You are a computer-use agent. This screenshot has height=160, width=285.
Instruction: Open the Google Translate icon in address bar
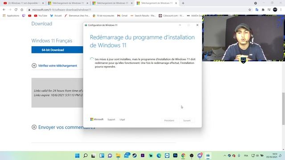[x=257, y=10]
